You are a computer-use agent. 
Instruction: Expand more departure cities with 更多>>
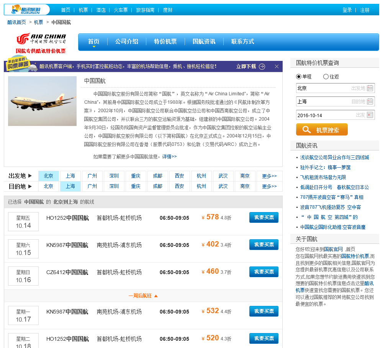tap(269, 176)
